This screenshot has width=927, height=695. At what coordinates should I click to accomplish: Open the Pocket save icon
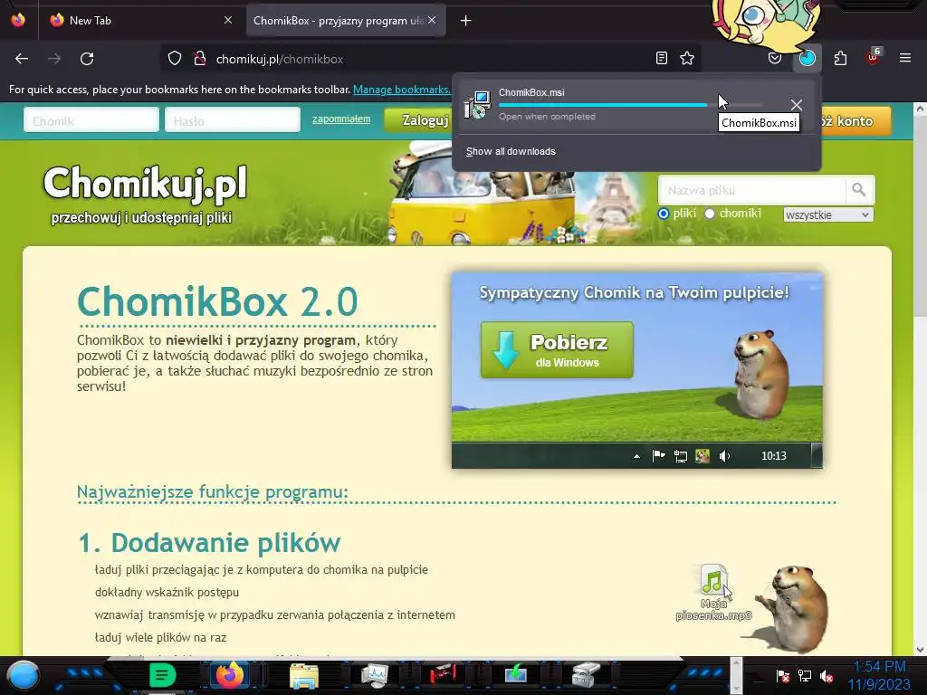tap(775, 58)
